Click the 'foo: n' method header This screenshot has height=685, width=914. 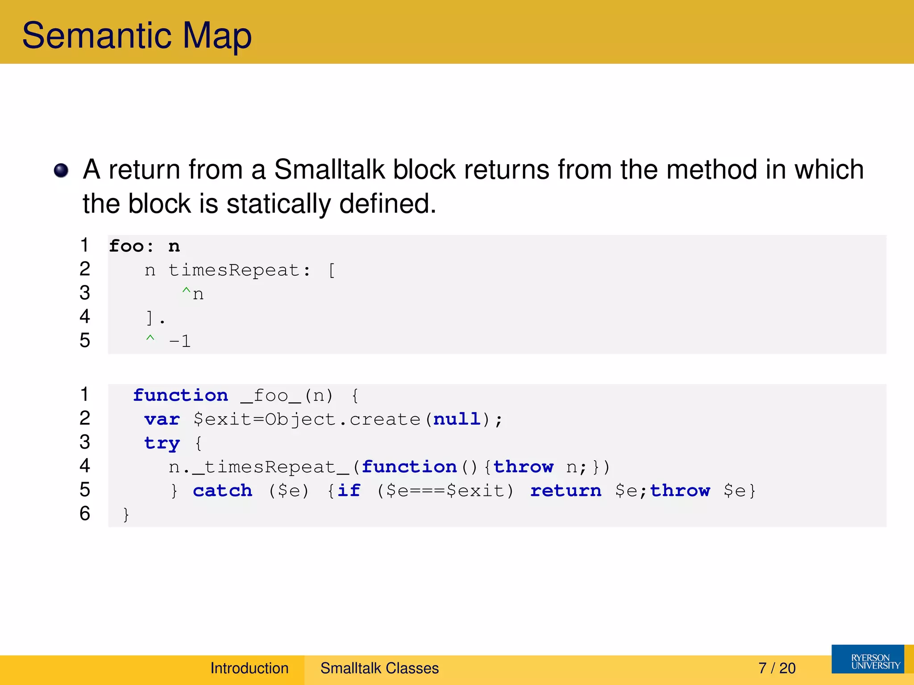click(x=145, y=246)
